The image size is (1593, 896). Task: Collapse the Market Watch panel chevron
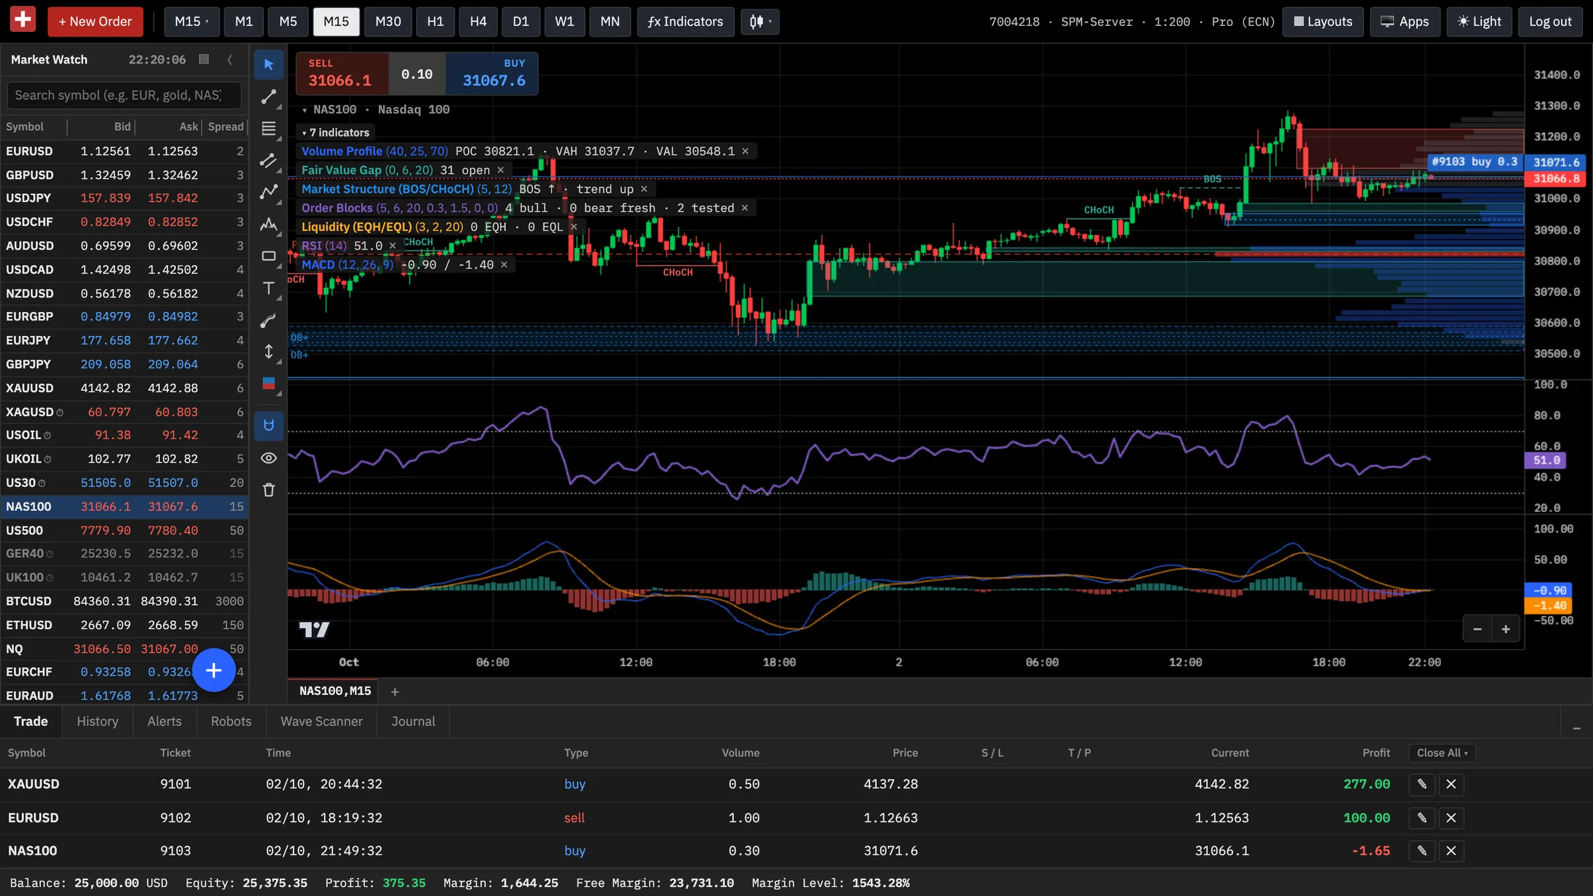pyautogui.click(x=230, y=60)
